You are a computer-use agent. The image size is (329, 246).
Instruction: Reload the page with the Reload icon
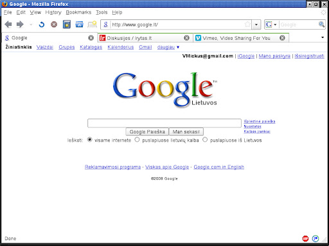[x=42, y=24]
